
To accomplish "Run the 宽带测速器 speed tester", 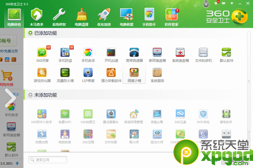I will click(135, 55).
